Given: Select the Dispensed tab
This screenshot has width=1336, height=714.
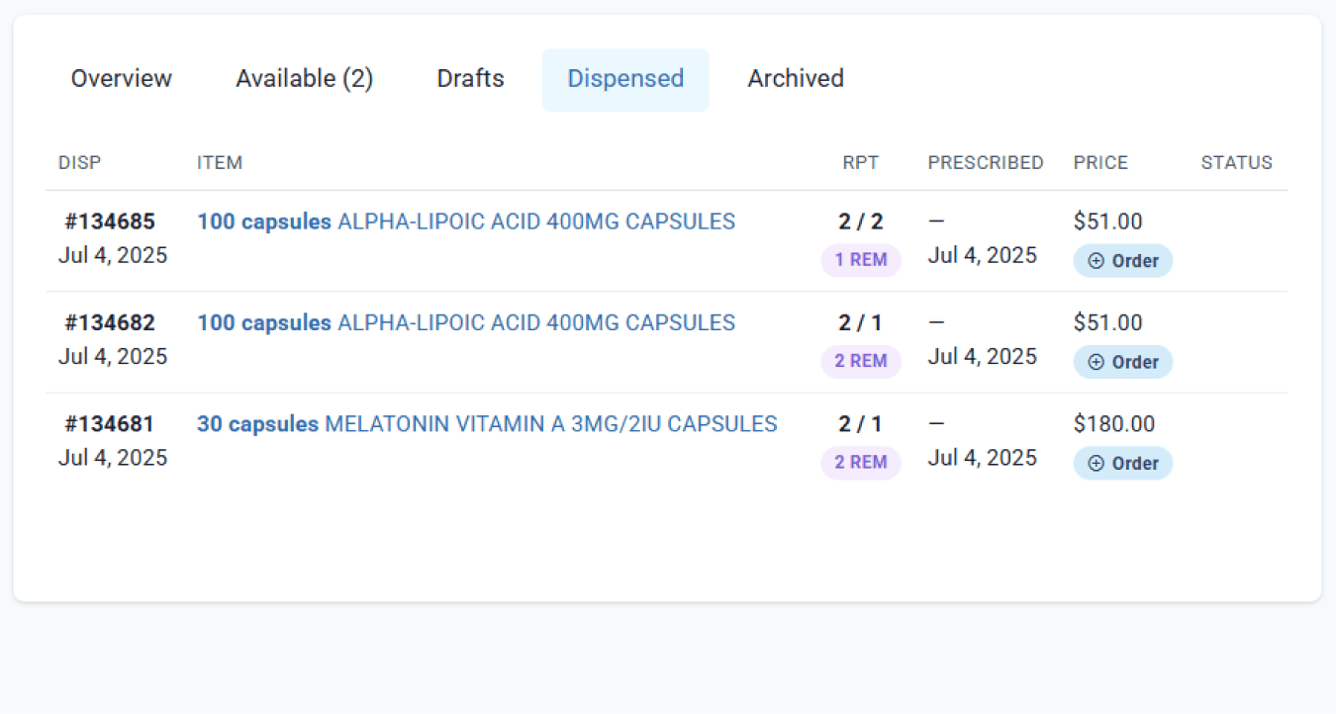Looking at the screenshot, I should 625,79.
